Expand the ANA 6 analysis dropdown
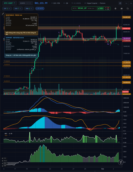 29,9
